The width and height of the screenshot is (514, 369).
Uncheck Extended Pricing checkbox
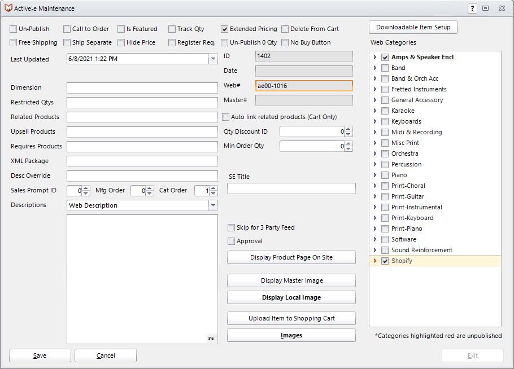tap(225, 29)
